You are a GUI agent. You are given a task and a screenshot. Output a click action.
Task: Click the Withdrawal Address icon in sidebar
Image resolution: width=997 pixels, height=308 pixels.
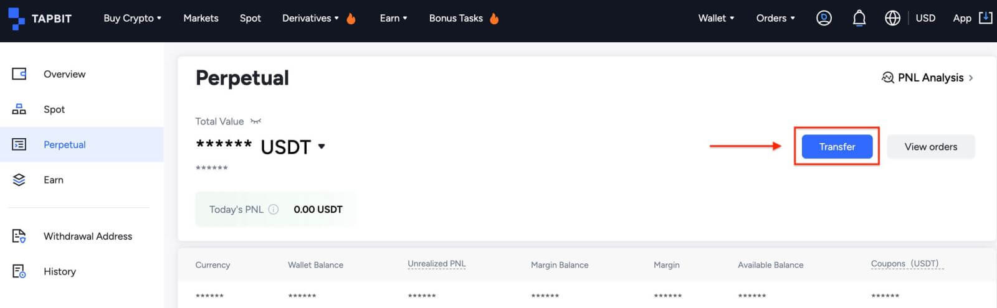tap(19, 236)
